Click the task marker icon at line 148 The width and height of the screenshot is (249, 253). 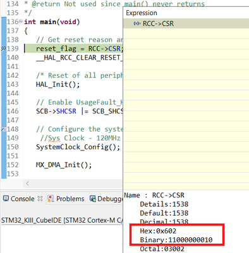click(4, 129)
